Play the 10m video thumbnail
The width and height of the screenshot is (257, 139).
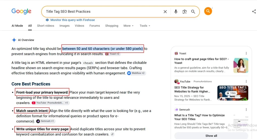(x=233, y=93)
